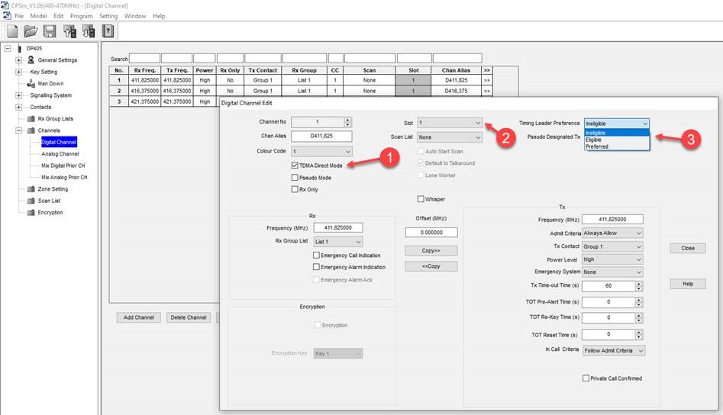Image resolution: width=723 pixels, height=415 pixels.
Task: Open the Edit menu
Action: pos(59,16)
